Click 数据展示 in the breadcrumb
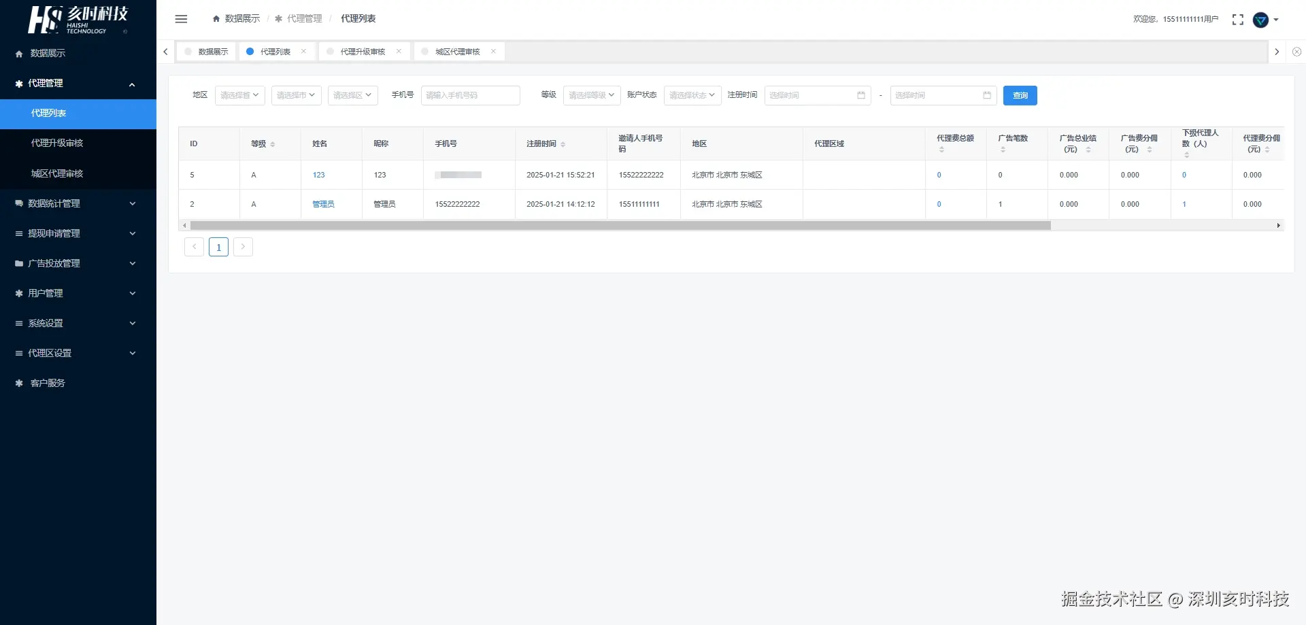The height and width of the screenshot is (625, 1306). click(236, 19)
